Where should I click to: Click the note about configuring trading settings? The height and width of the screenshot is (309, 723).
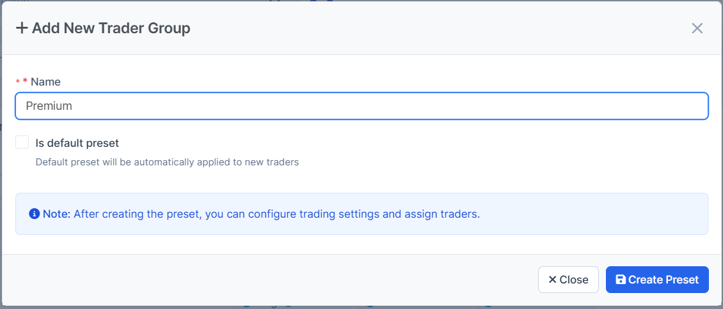pos(276,214)
